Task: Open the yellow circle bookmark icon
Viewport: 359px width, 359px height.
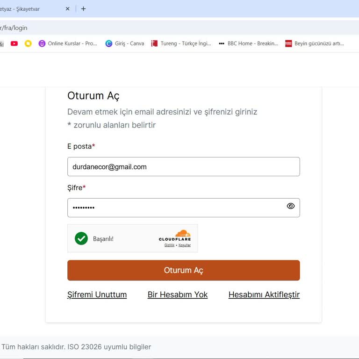Action: tap(28, 43)
